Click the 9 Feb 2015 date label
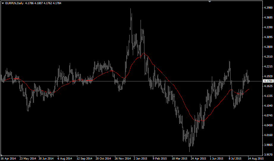This screenshot has height=161, width=274. click(x=160, y=159)
